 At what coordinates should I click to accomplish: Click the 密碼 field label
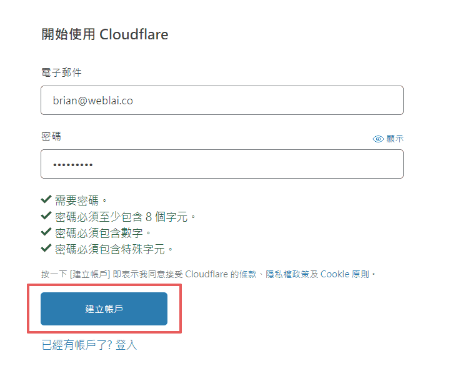pyautogui.click(x=51, y=136)
